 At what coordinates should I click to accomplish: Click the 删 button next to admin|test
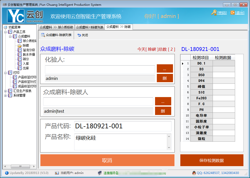click(x=163, y=111)
